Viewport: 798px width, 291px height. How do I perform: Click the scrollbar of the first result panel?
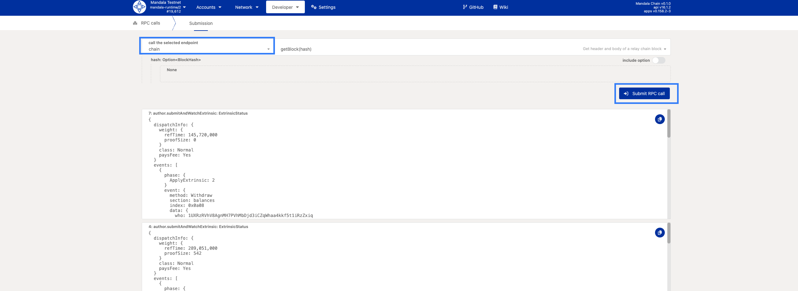pyautogui.click(x=669, y=123)
